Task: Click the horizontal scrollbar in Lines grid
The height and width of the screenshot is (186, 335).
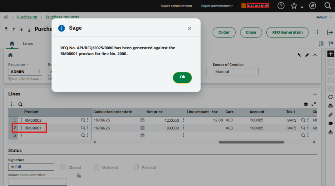Action: (x=251, y=142)
